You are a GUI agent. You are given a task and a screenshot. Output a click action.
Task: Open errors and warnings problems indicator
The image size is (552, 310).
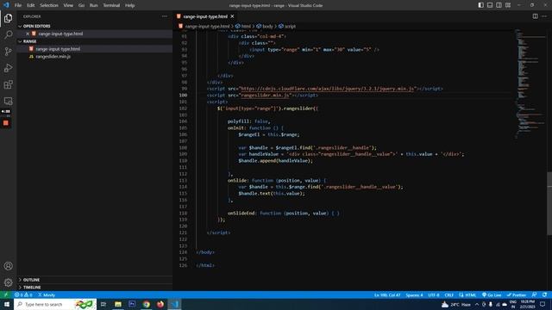click(23, 294)
